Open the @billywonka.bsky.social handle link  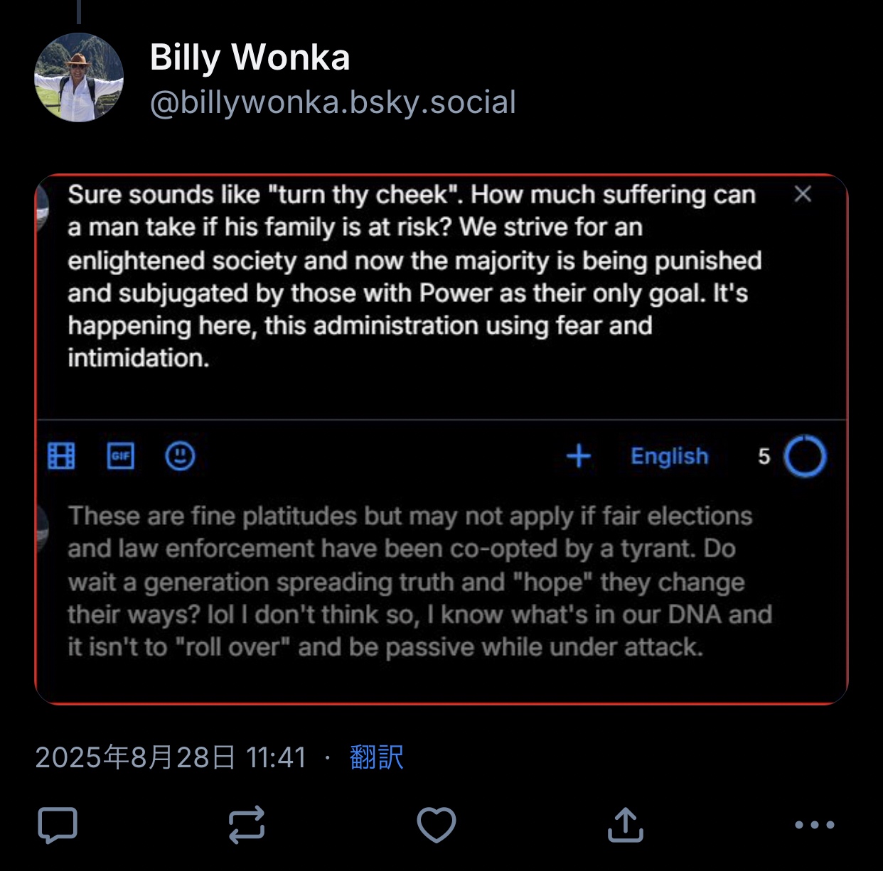pos(333,102)
